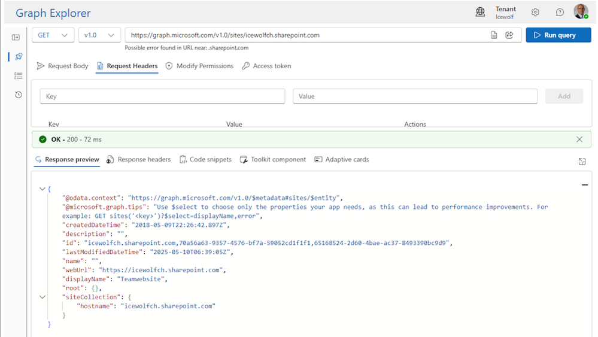Screen dimensions: 598x337
Task: Click the document icon in URL bar
Action: tap(493, 35)
